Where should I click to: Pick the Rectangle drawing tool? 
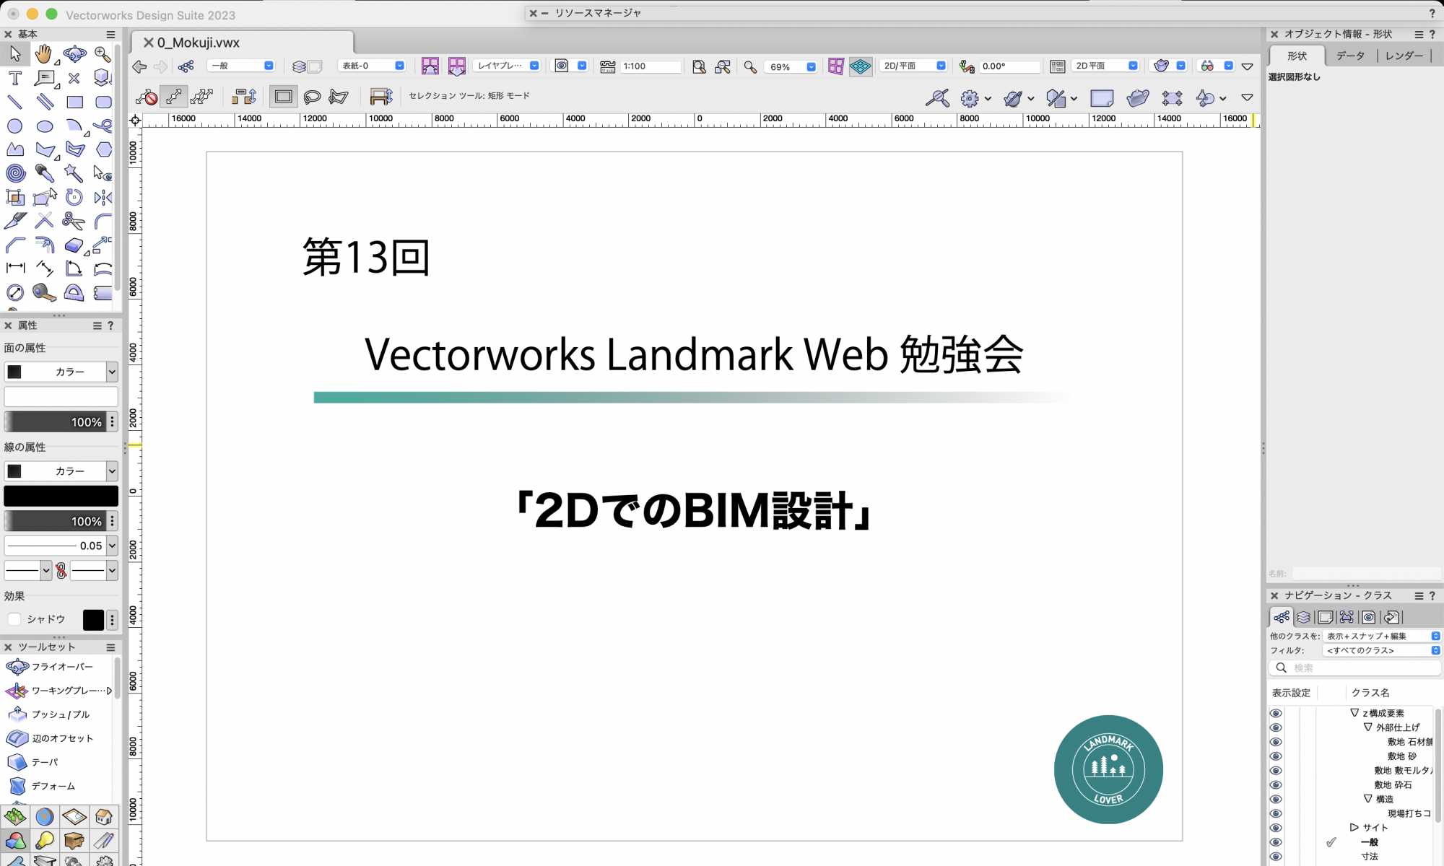[x=74, y=102]
